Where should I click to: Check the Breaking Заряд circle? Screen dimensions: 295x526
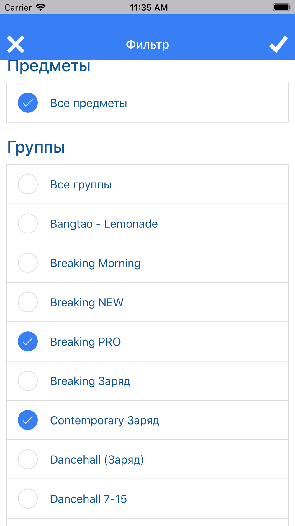click(x=28, y=381)
